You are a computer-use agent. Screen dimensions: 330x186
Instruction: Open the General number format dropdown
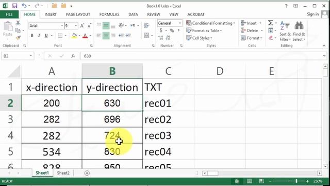pyautogui.click(x=180, y=23)
